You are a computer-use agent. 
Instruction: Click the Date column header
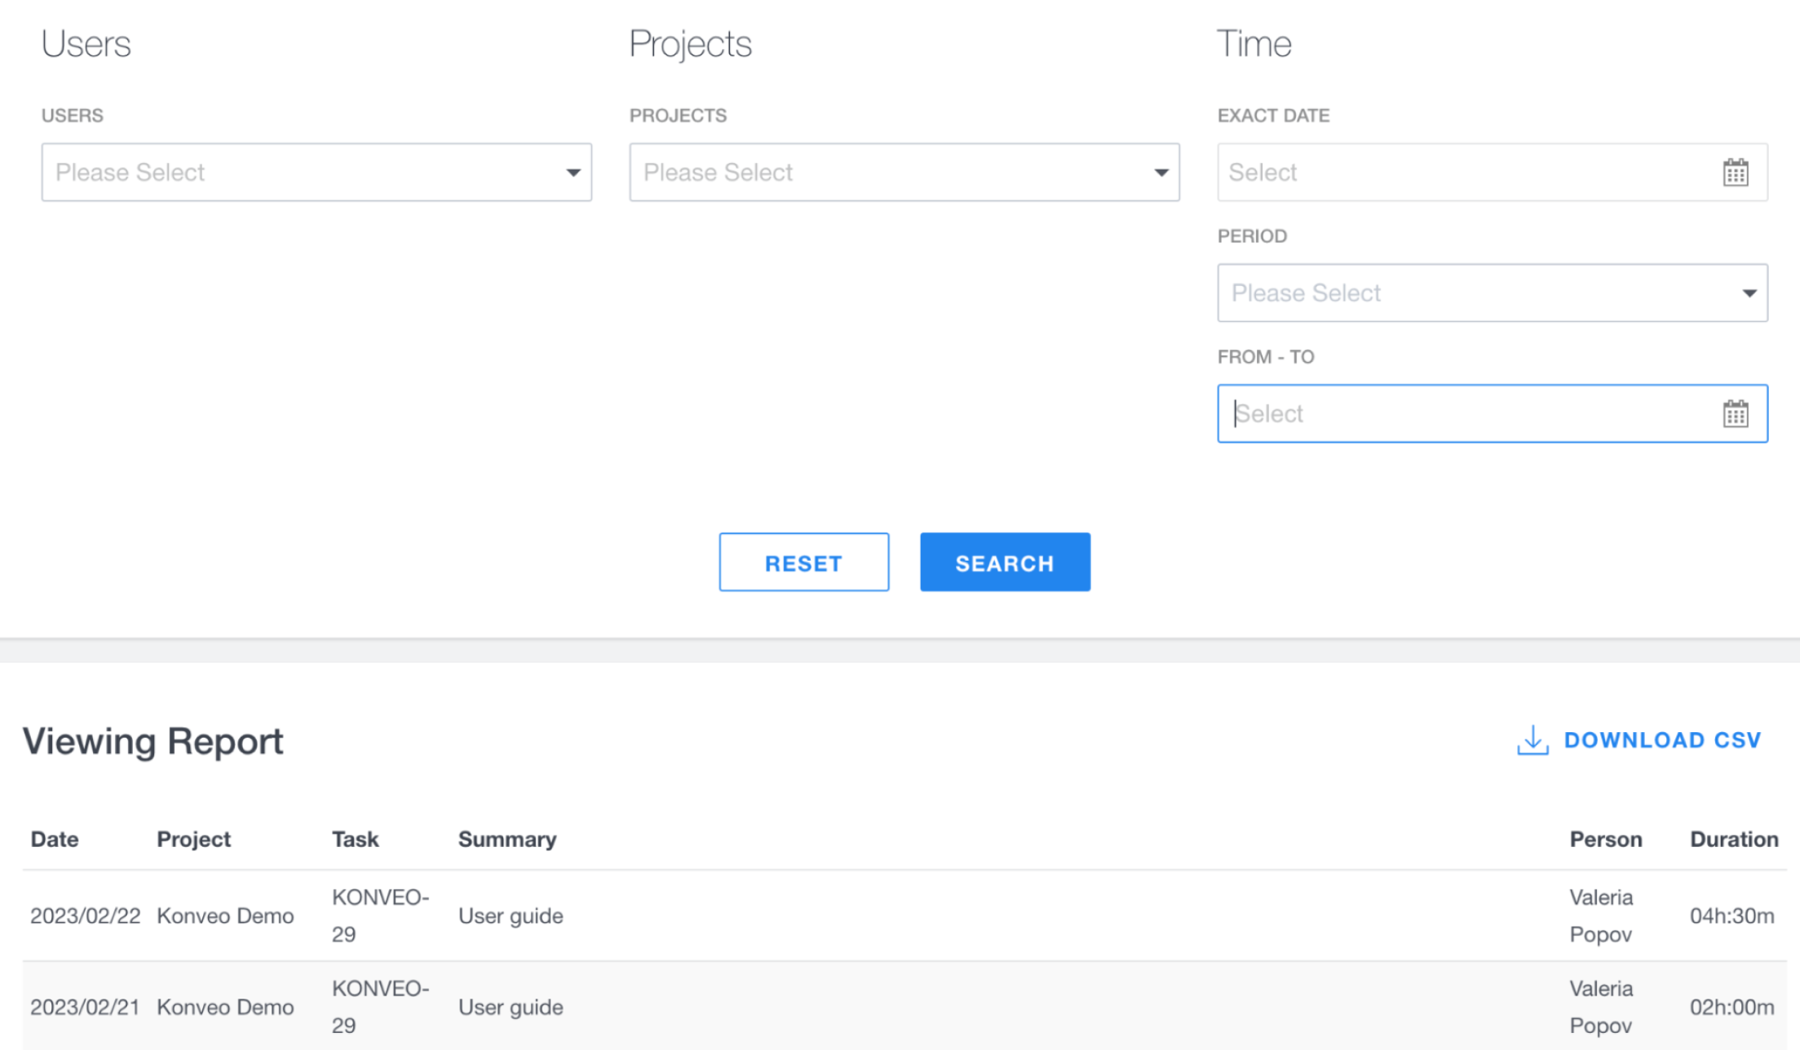click(x=55, y=839)
